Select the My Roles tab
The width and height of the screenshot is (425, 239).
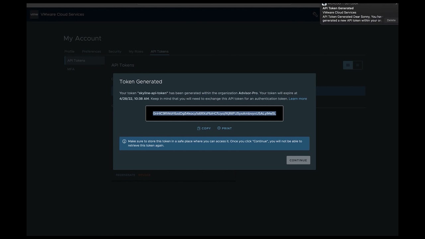[136, 51]
